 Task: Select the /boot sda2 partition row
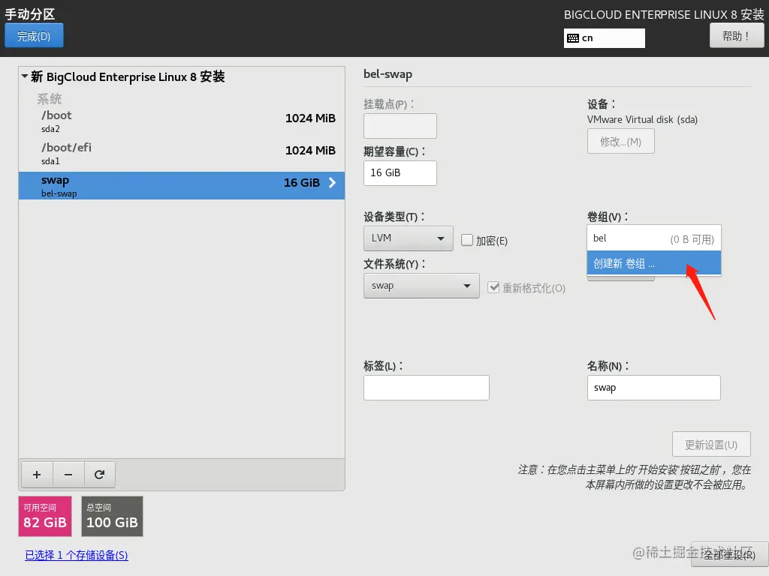coord(182,121)
